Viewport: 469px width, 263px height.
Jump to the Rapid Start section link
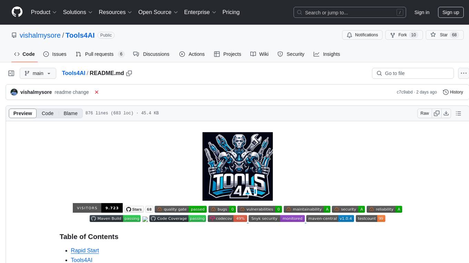85,251
